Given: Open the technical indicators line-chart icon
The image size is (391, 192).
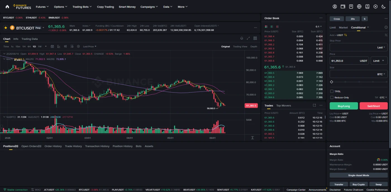Looking at the screenshot, I should point(59,47).
